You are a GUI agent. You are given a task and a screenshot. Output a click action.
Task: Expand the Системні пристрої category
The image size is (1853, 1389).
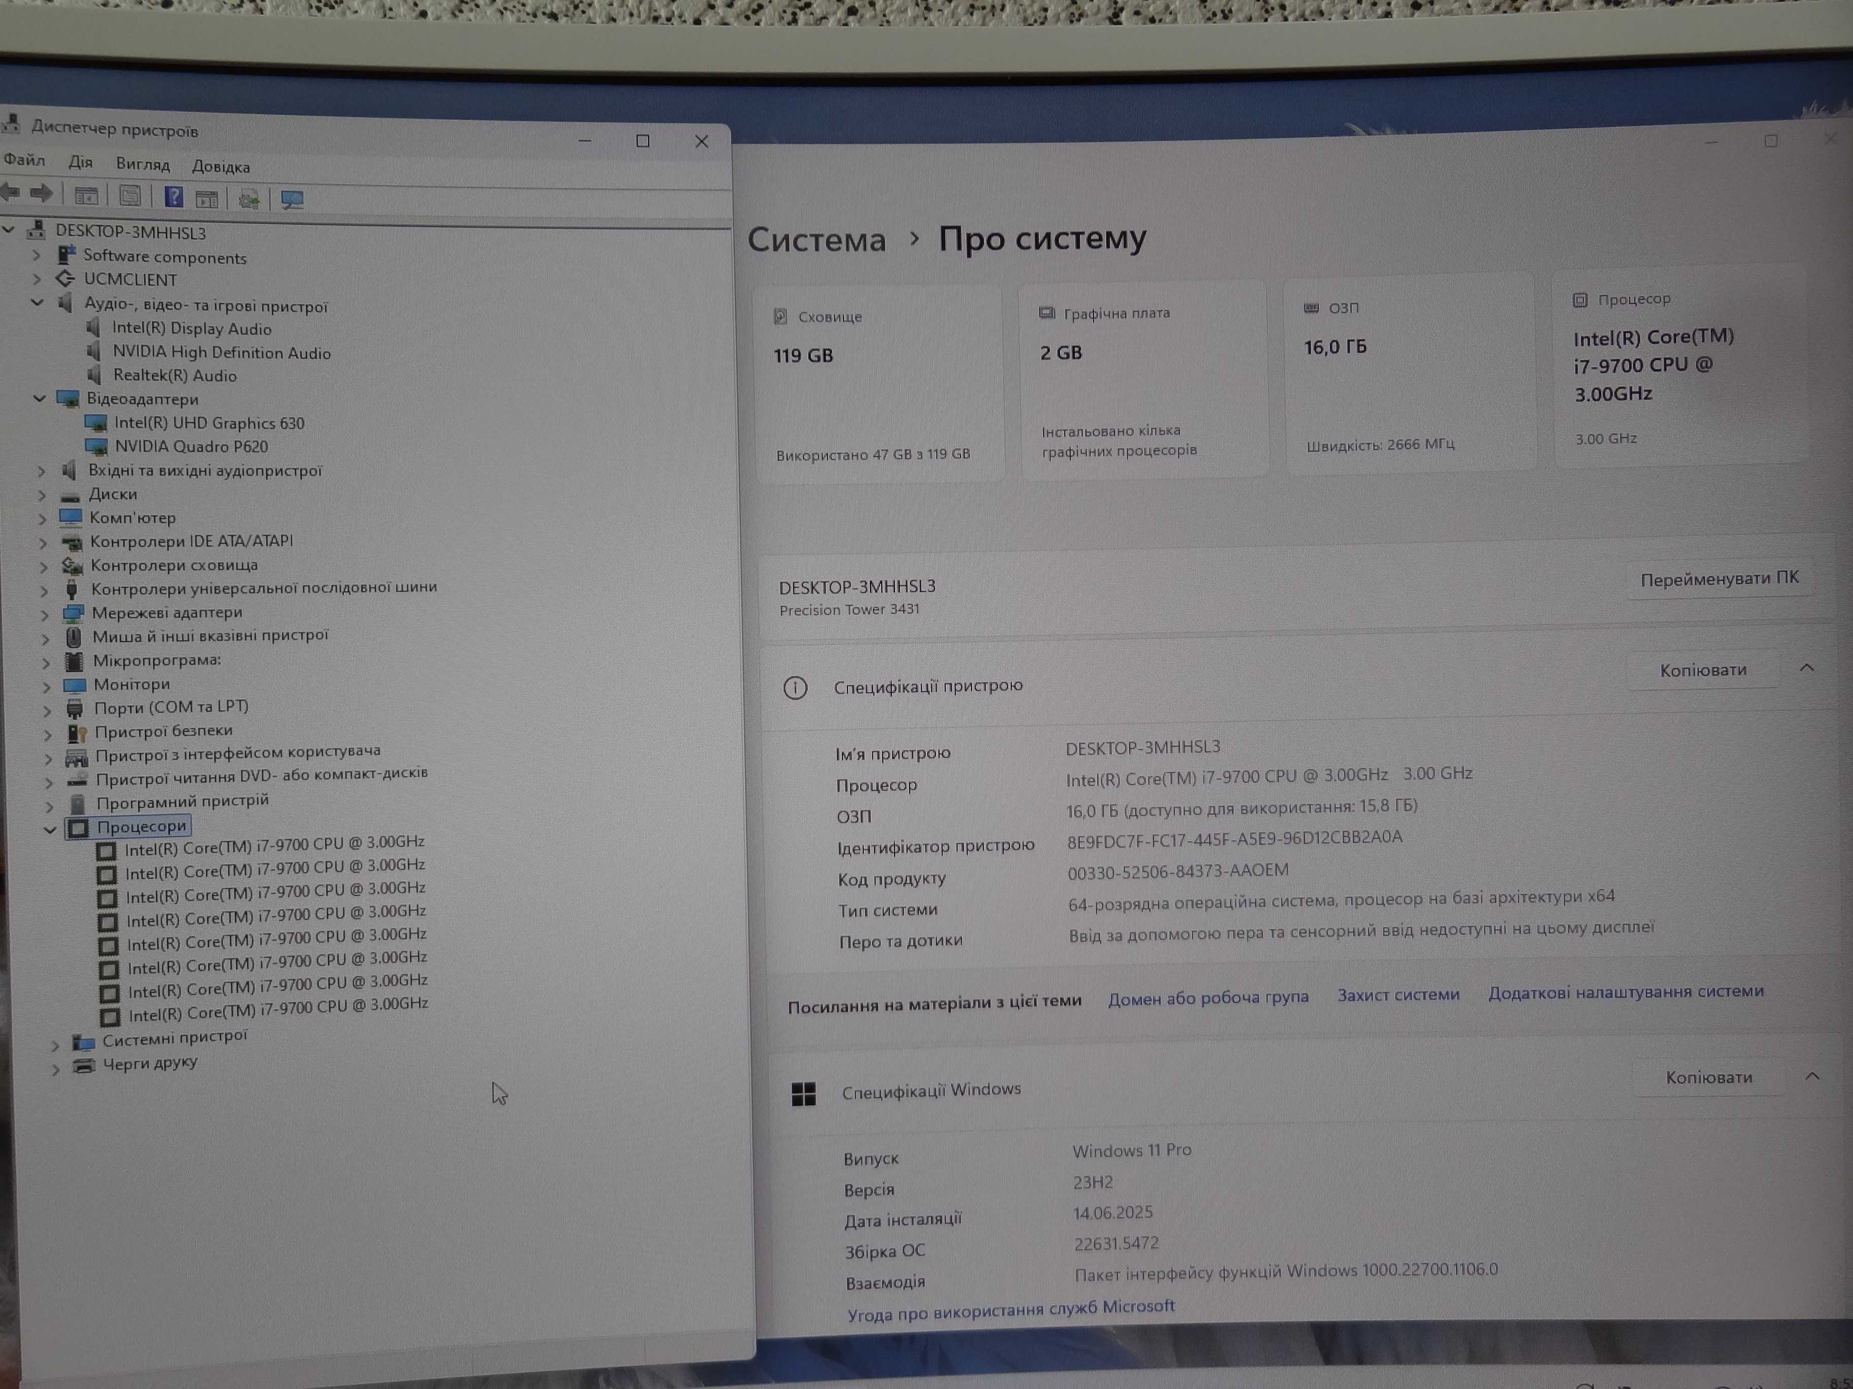tap(55, 1045)
